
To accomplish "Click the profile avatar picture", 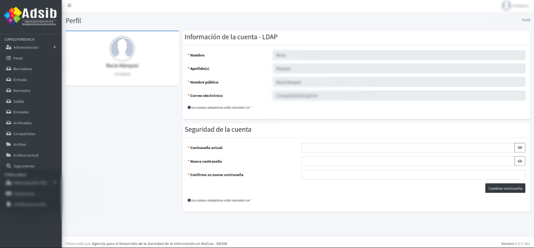I will (x=122, y=48).
